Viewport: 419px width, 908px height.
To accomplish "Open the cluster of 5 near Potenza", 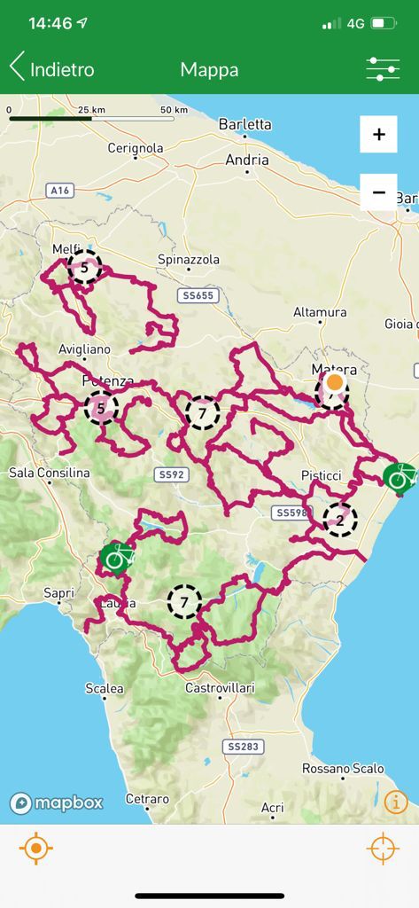I will pyautogui.click(x=101, y=408).
